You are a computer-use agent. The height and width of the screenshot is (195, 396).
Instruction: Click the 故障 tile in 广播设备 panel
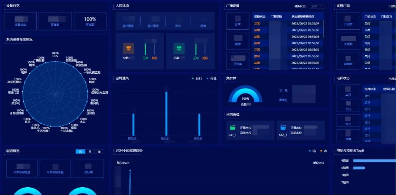coord(238,41)
